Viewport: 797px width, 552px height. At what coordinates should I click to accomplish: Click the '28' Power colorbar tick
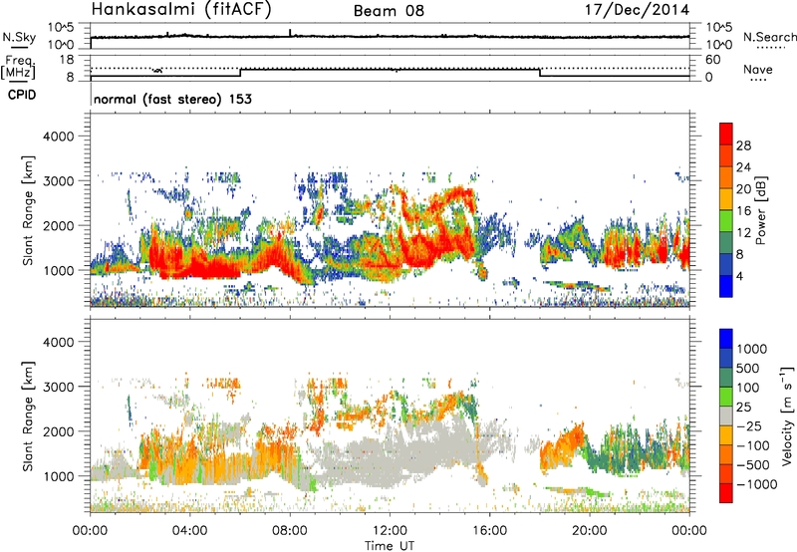click(x=743, y=145)
